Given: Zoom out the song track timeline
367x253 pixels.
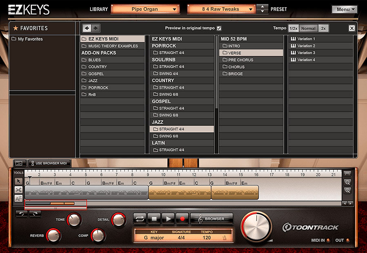Looking at the screenshot, I should (x=347, y=182).
